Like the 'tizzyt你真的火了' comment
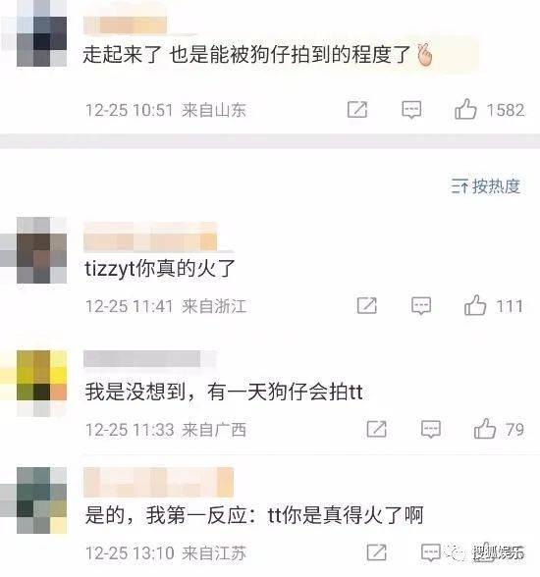 475,305
